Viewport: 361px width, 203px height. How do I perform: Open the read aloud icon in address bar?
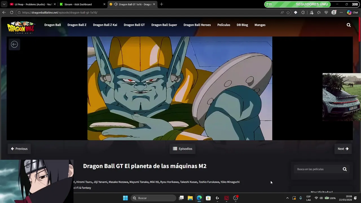click(x=282, y=12)
